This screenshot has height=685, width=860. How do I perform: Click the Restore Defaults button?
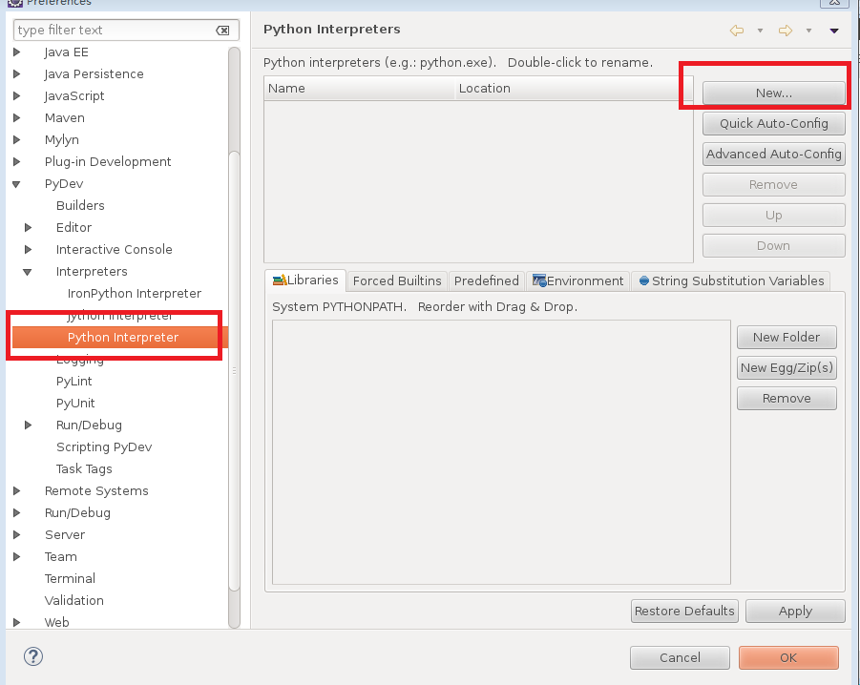(684, 611)
